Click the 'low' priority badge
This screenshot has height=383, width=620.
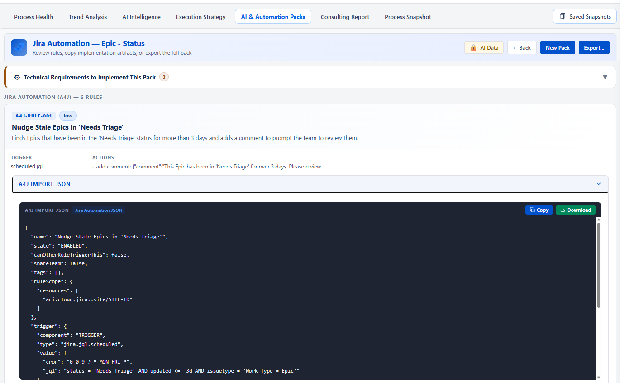pyautogui.click(x=68, y=116)
